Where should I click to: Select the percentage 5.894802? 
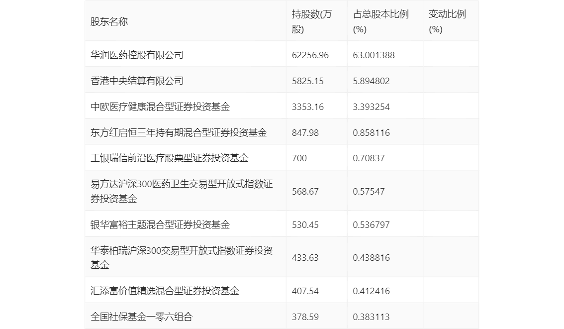pyautogui.click(x=371, y=81)
